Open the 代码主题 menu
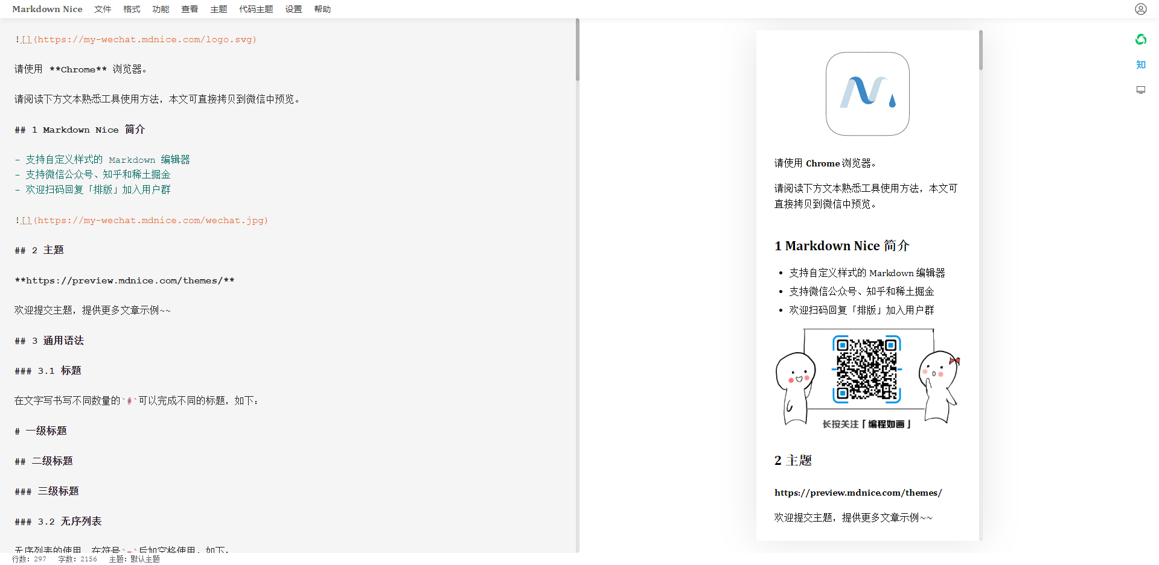Screen dimensions: 1159x565 click(x=256, y=9)
